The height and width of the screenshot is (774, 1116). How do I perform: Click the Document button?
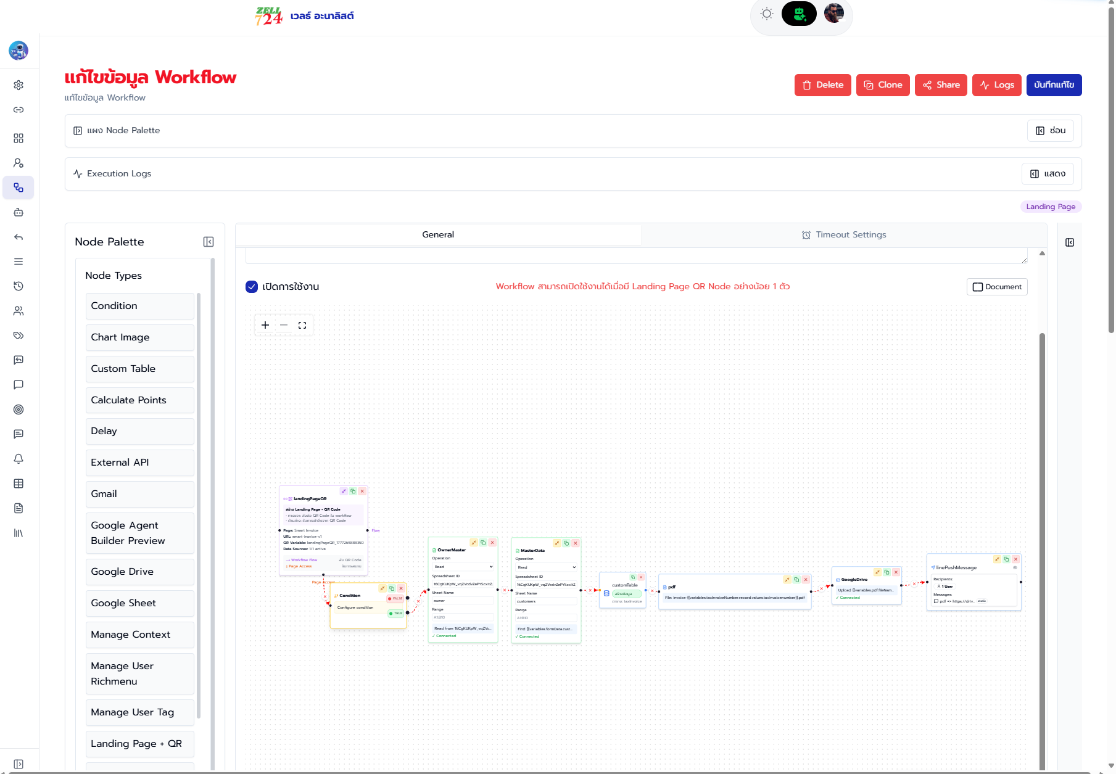(997, 287)
